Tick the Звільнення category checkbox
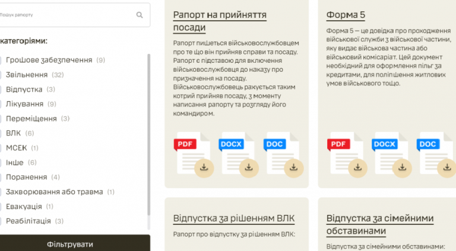 click(0, 75)
